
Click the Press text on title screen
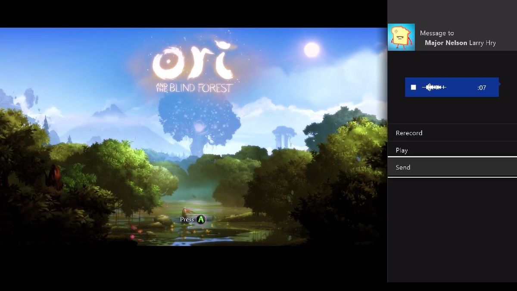coord(187,219)
